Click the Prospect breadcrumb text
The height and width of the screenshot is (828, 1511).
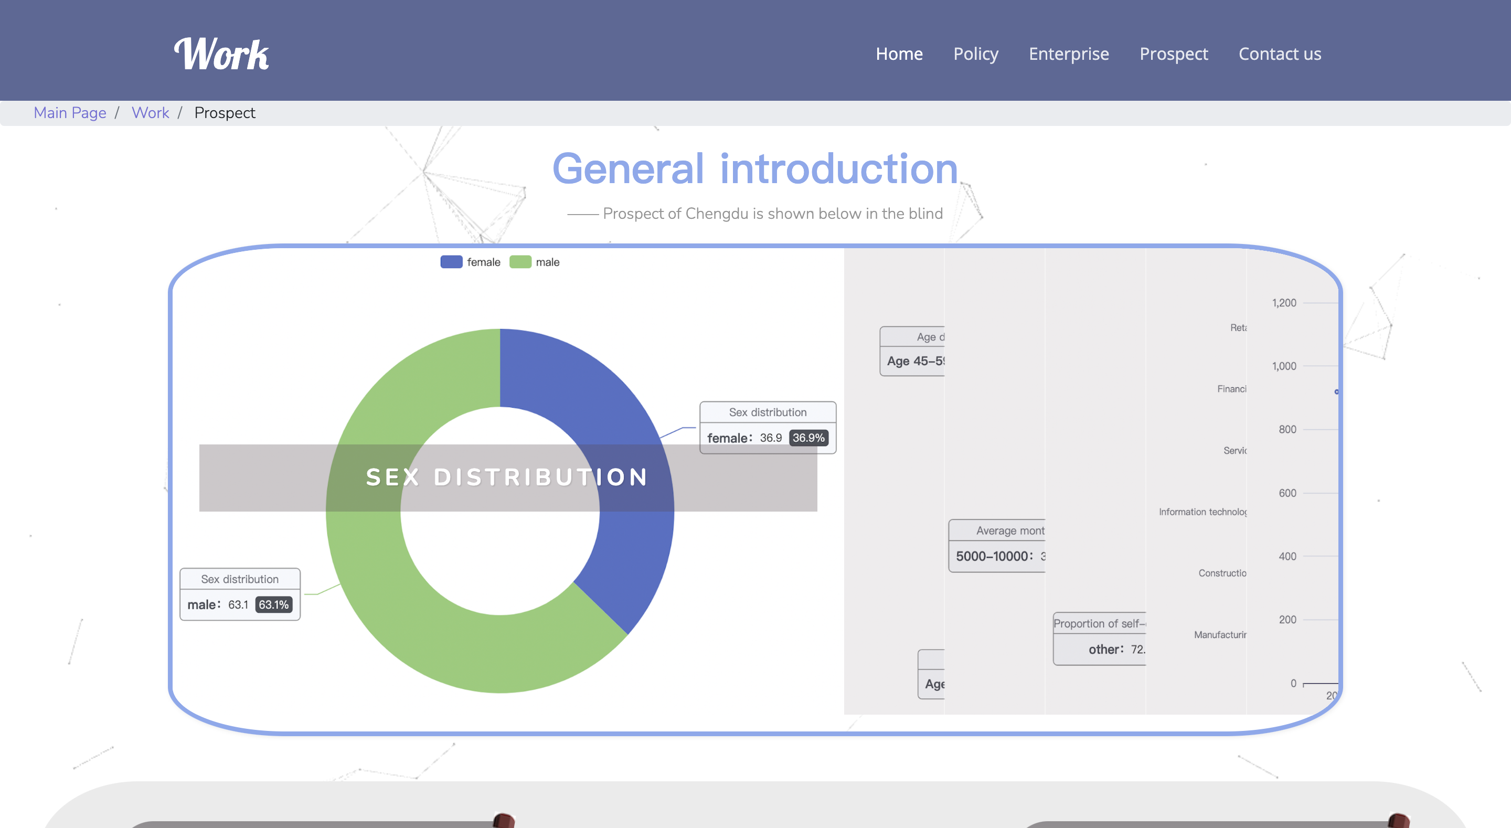(x=225, y=113)
